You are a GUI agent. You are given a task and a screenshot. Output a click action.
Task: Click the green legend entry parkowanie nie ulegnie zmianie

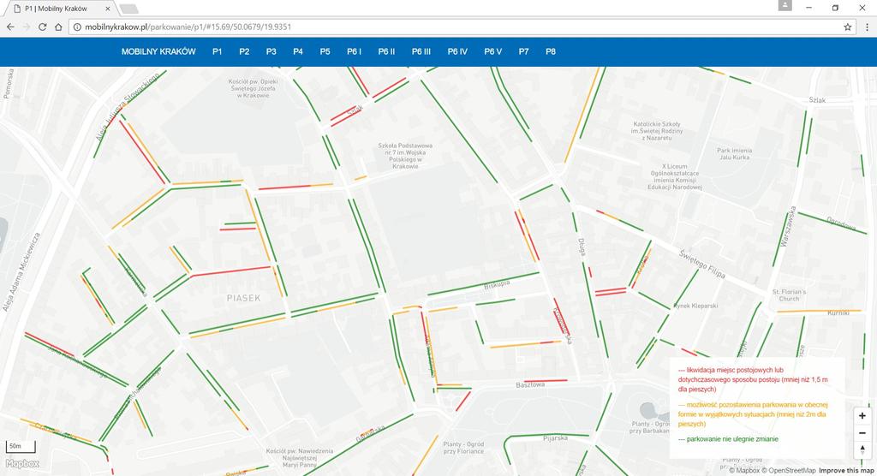(728, 439)
